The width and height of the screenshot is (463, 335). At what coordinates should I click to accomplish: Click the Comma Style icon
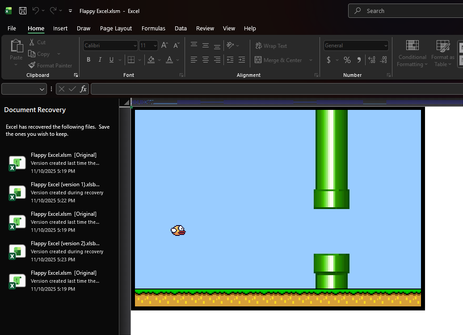tap(359, 60)
